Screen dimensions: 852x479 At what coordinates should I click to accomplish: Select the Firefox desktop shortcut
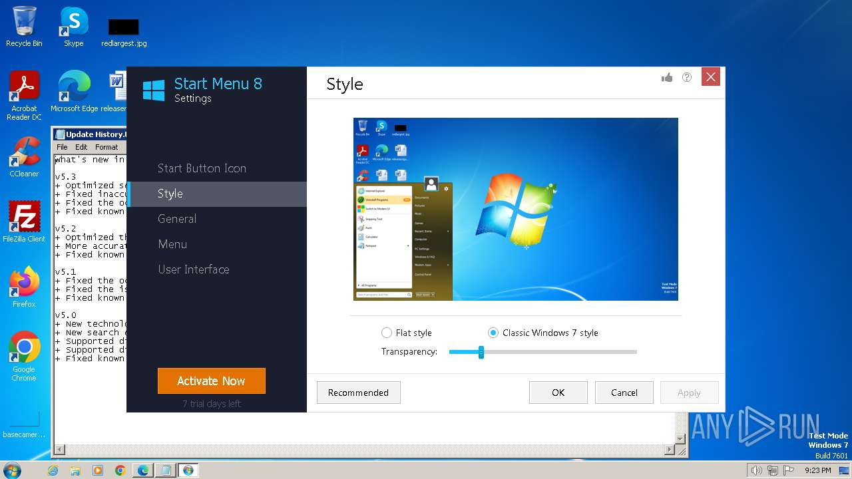pyautogui.click(x=24, y=287)
